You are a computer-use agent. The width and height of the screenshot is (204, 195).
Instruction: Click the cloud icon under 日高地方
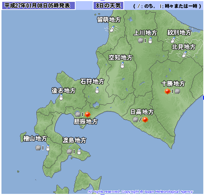pyautogui.click(x=135, y=120)
